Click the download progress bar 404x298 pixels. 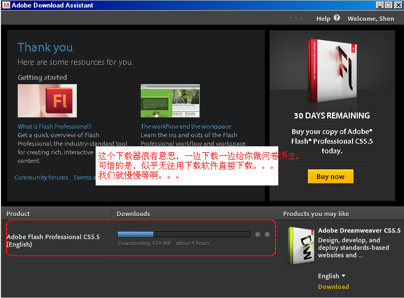coord(184,234)
